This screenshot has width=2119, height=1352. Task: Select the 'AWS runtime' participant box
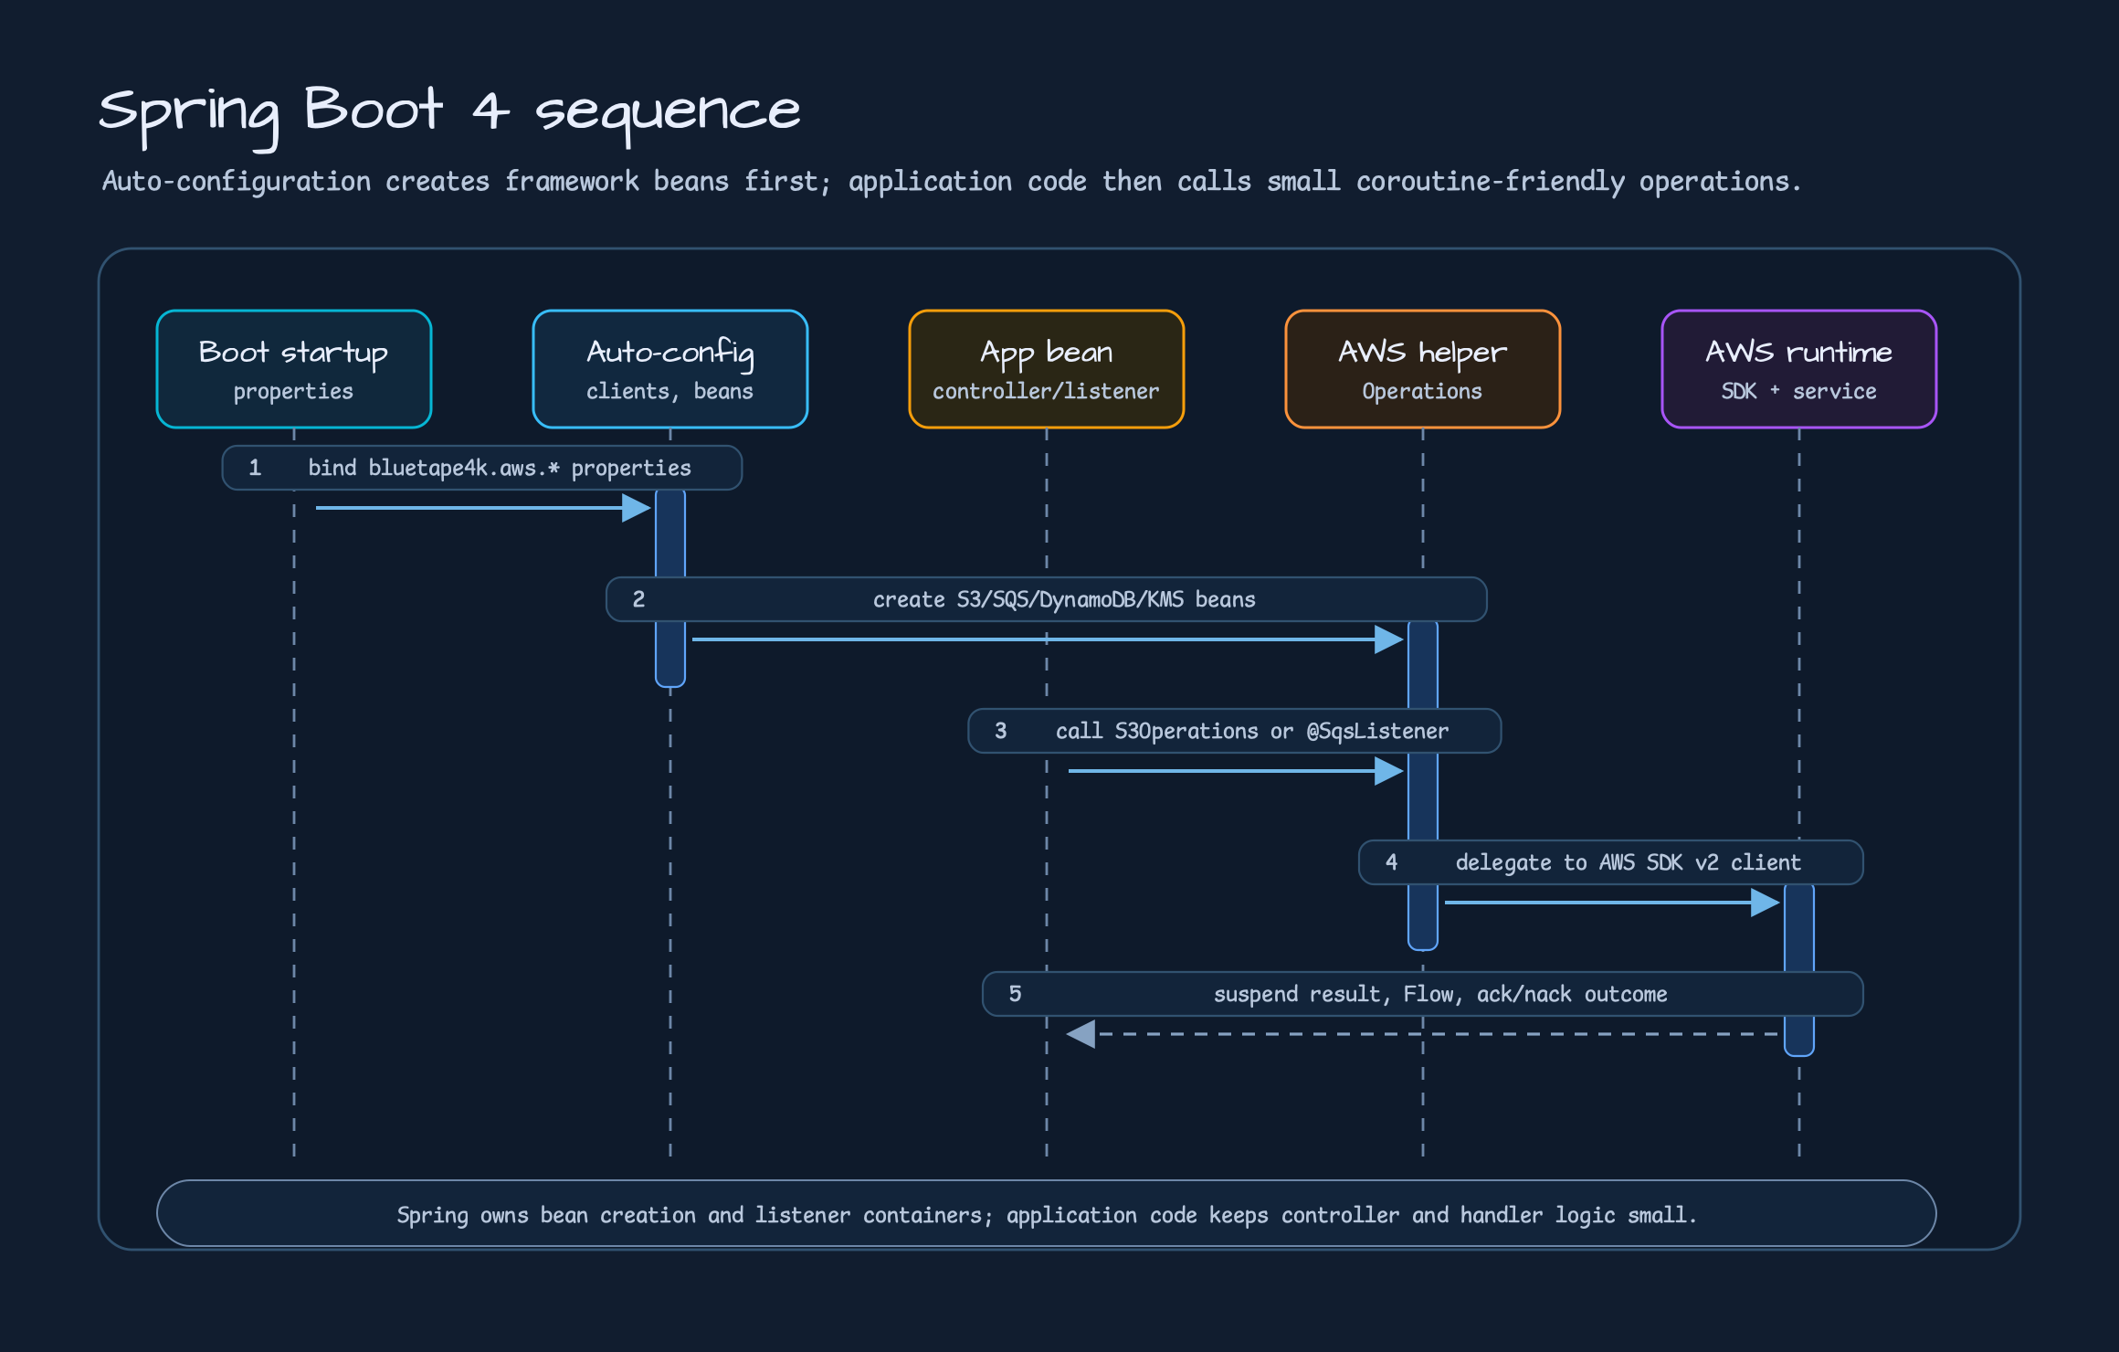coord(1799,369)
